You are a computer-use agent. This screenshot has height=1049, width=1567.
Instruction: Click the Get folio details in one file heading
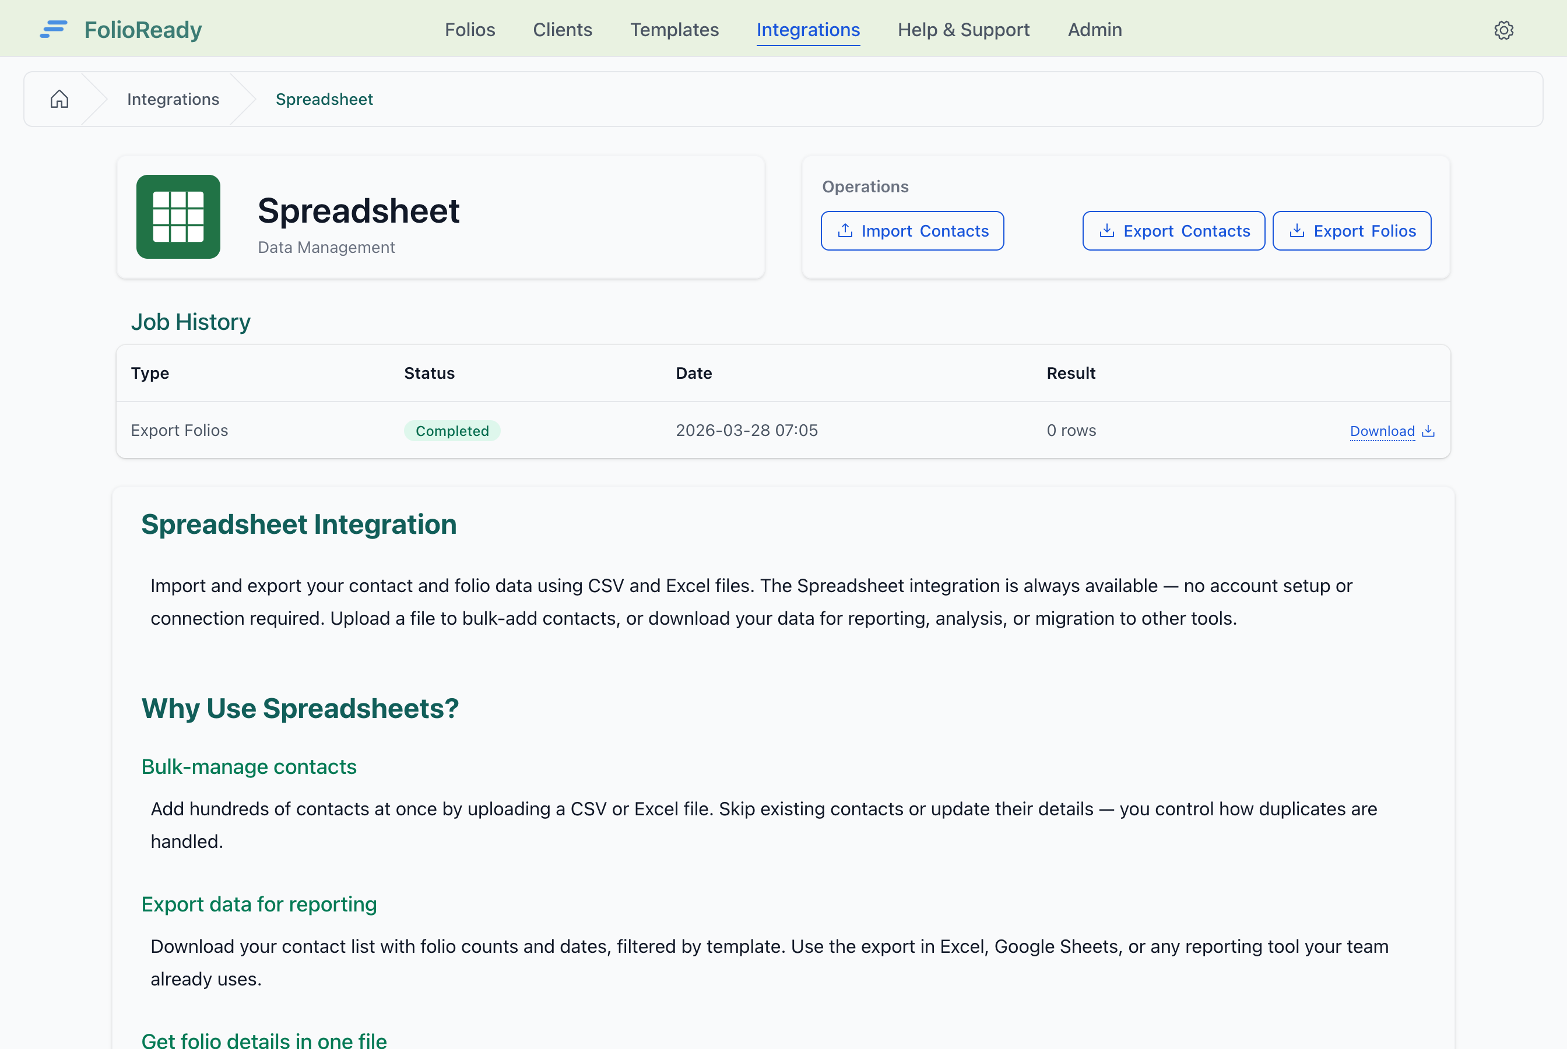[x=263, y=1040]
